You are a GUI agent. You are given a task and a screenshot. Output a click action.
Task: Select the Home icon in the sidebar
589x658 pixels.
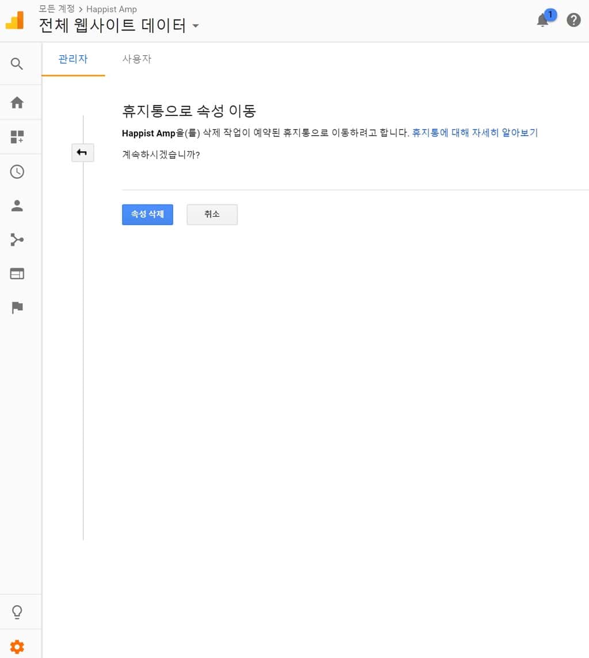tap(17, 102)
